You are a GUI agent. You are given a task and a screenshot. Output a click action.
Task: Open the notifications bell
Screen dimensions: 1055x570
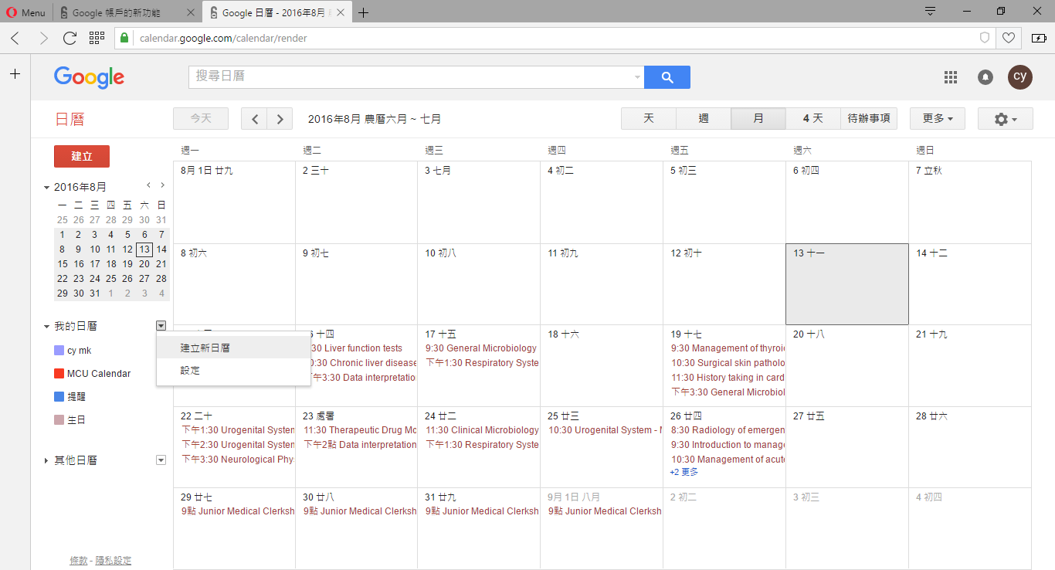pos(985,77)
